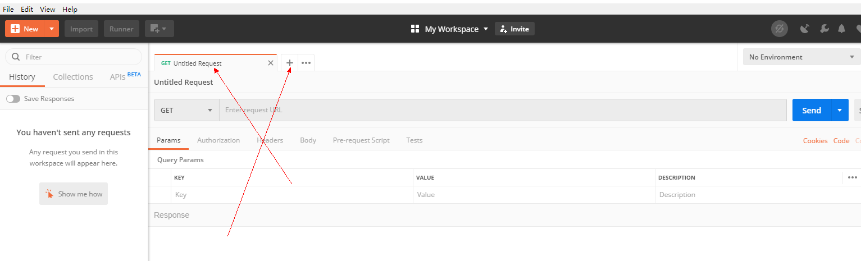Click the new window plus icon
Viewport: 861px width, 261px height.
(x=160, y=29)
